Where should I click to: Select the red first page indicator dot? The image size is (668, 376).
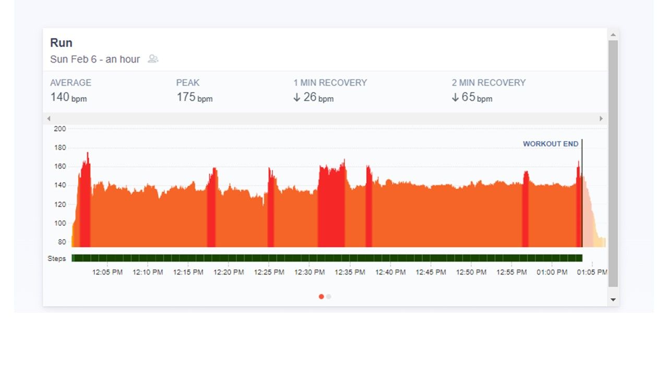click(321, 297)
